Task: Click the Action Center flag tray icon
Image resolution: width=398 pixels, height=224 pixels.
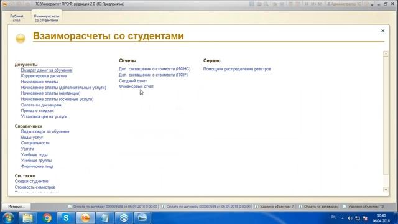Action: (x=365, y=218)
